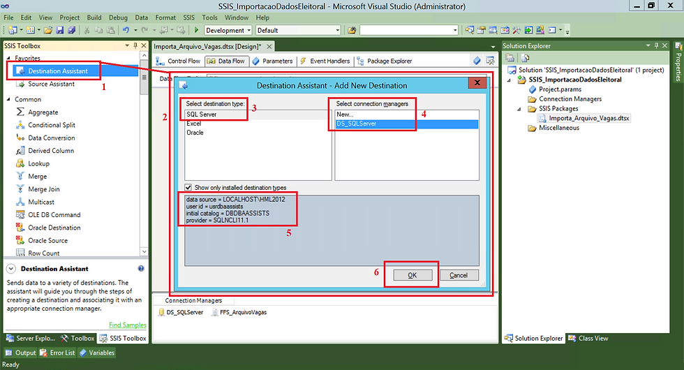Open the Project menu
This screenshot has height=370, width=684.
tap(69, 17)
